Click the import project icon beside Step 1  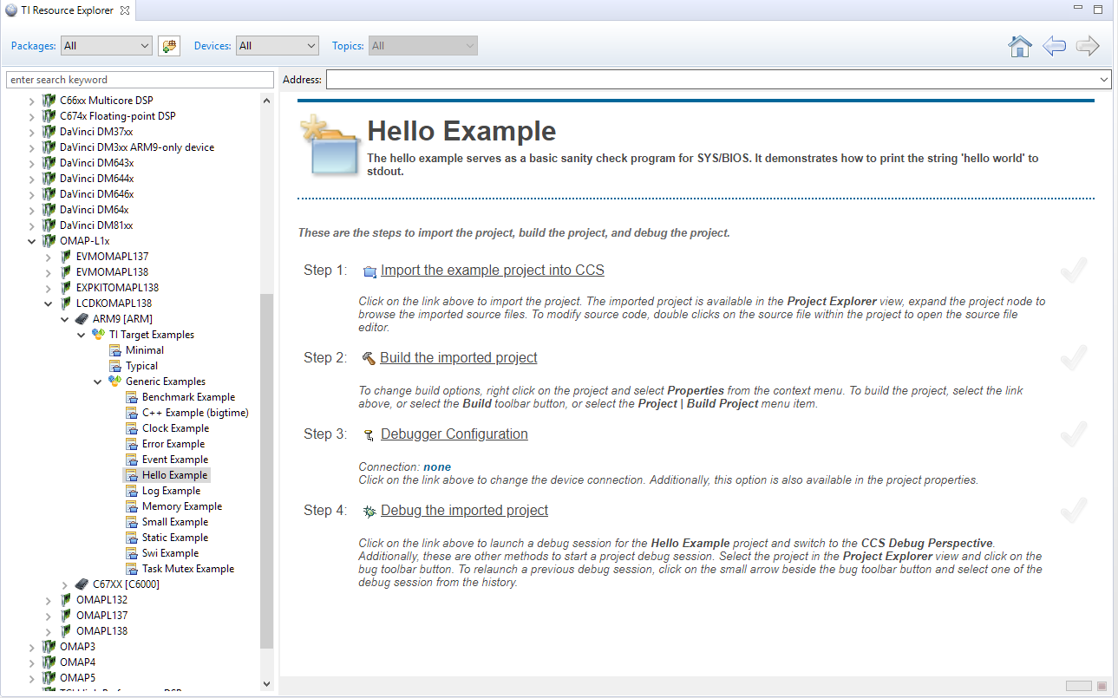(369, 271)
